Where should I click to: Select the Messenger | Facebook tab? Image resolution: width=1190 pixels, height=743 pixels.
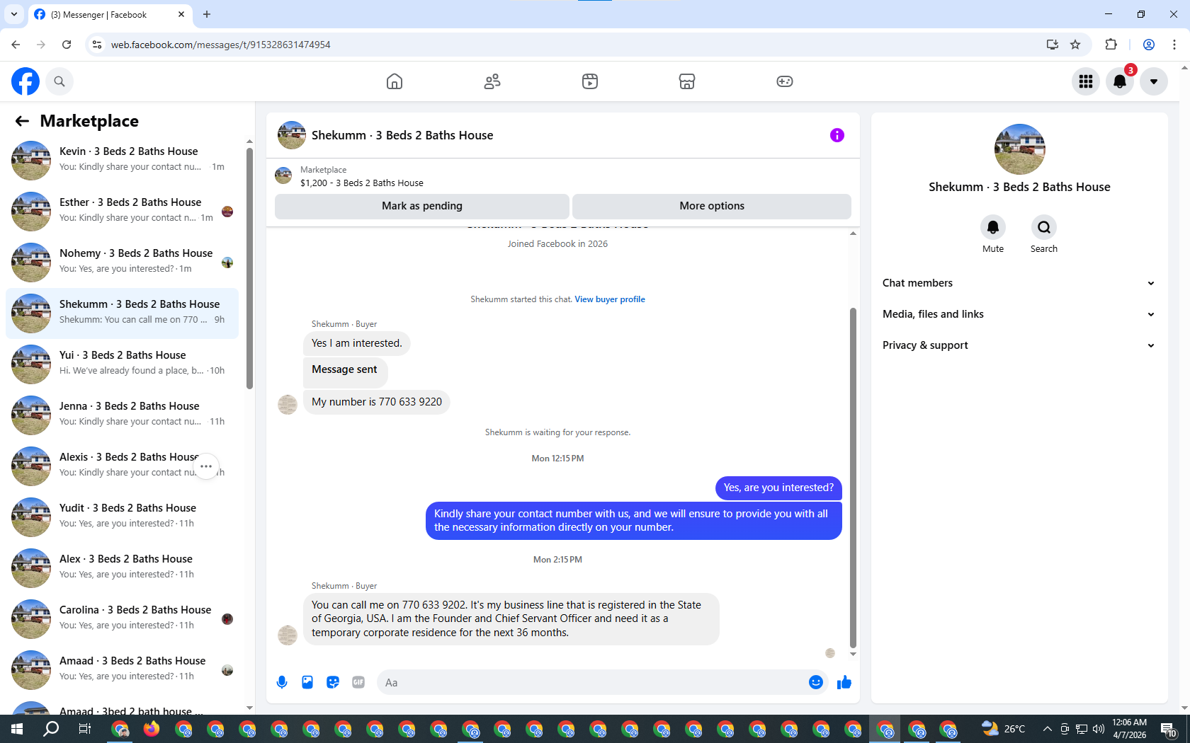point(110,14)
